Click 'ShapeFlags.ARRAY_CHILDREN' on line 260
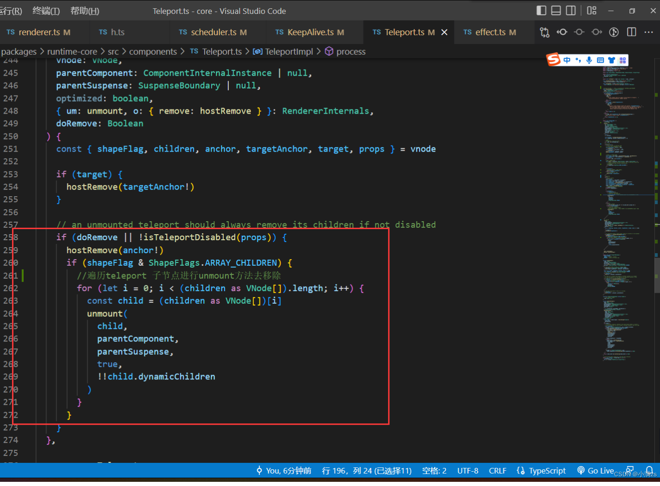The image size is (660, 486). point(213,263)
